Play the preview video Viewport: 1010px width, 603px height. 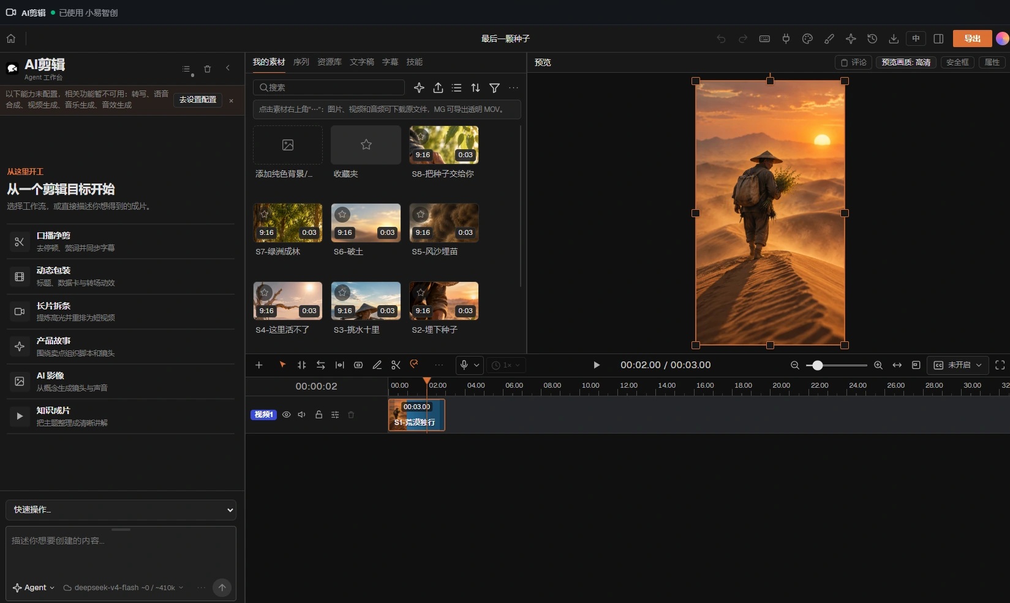[596, 365]
